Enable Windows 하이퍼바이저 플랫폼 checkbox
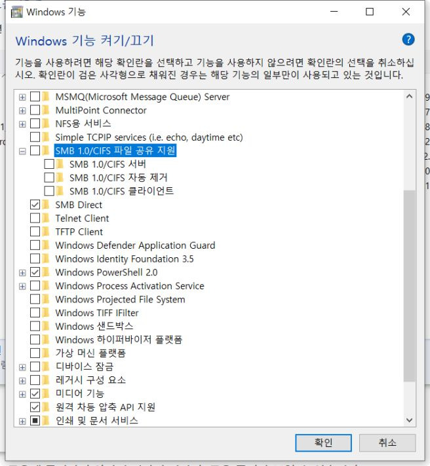 (x=35, y=340)
